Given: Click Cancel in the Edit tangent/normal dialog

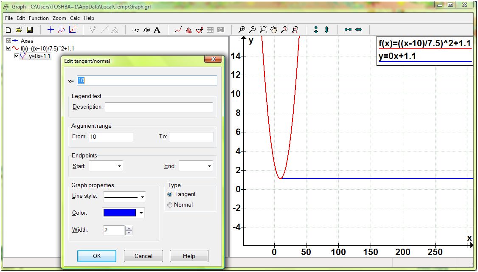Looking at the screenshot, I should (143, 256).
